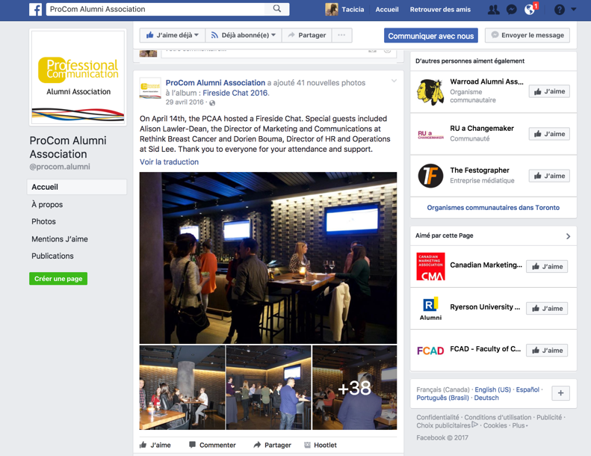Screen dimensions: 591x456
Task: Click the search magnifier icon
Action: 277,10
